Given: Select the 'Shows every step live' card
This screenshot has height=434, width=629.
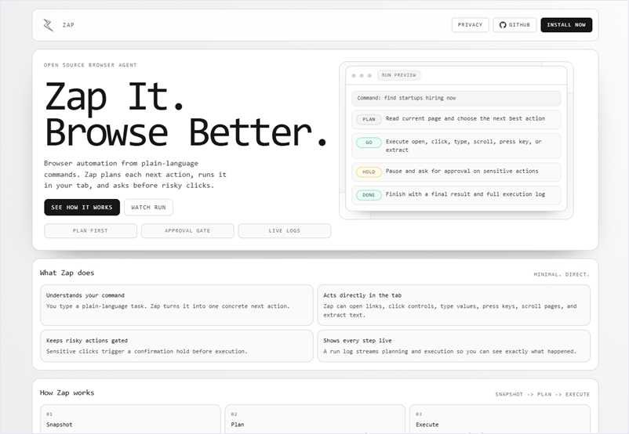Looking at the screenshot, I should point(453,345).
